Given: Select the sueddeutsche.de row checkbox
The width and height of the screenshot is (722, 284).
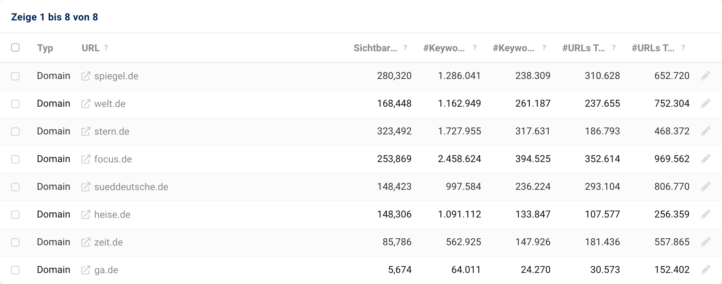Looking at the screenshot, I should point(15,187).
